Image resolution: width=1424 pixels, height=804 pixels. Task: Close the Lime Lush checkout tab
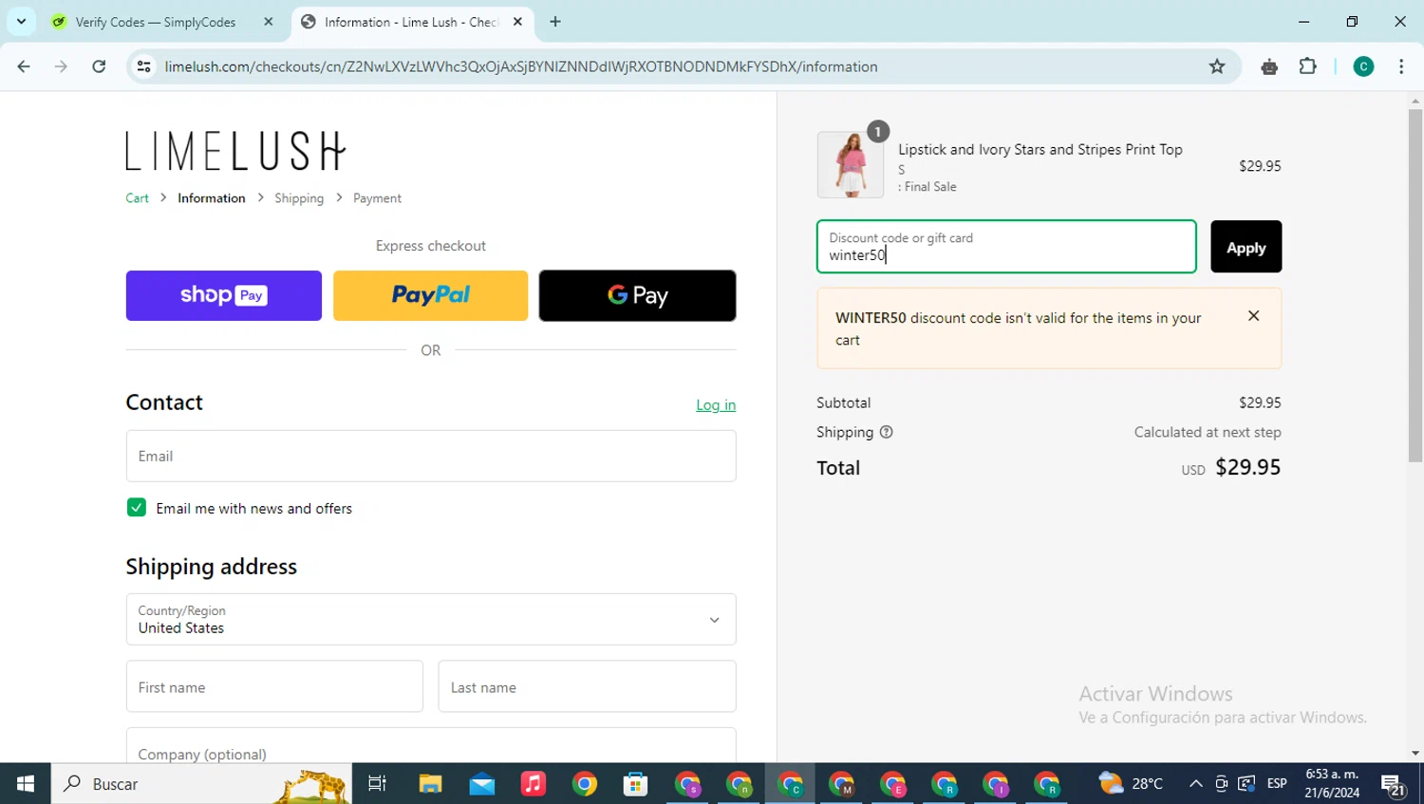[x=517, y=22]
